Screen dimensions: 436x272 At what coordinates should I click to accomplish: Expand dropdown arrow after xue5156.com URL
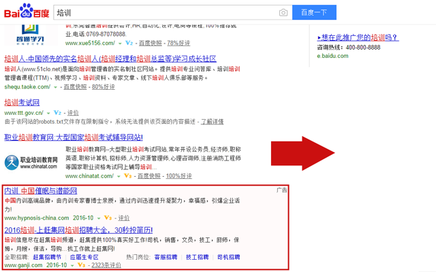tap(120, 44)
